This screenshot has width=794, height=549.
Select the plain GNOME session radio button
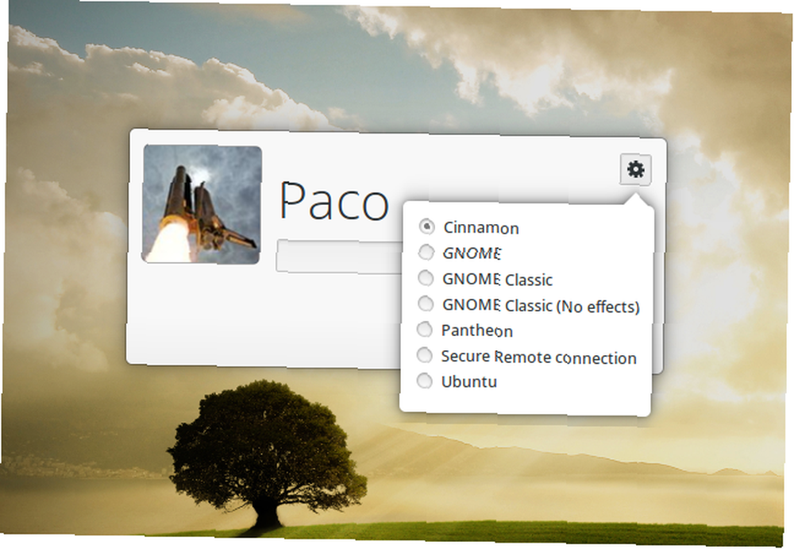pyautogui.click(x=426, y=252)
